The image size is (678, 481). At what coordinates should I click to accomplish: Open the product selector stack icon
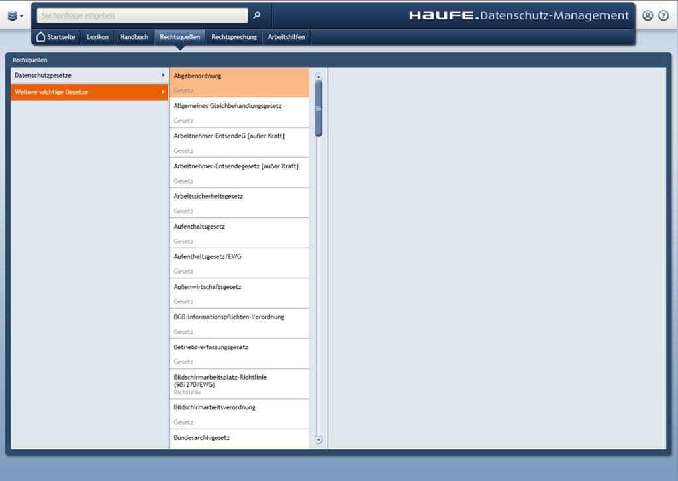click(15, 16)
